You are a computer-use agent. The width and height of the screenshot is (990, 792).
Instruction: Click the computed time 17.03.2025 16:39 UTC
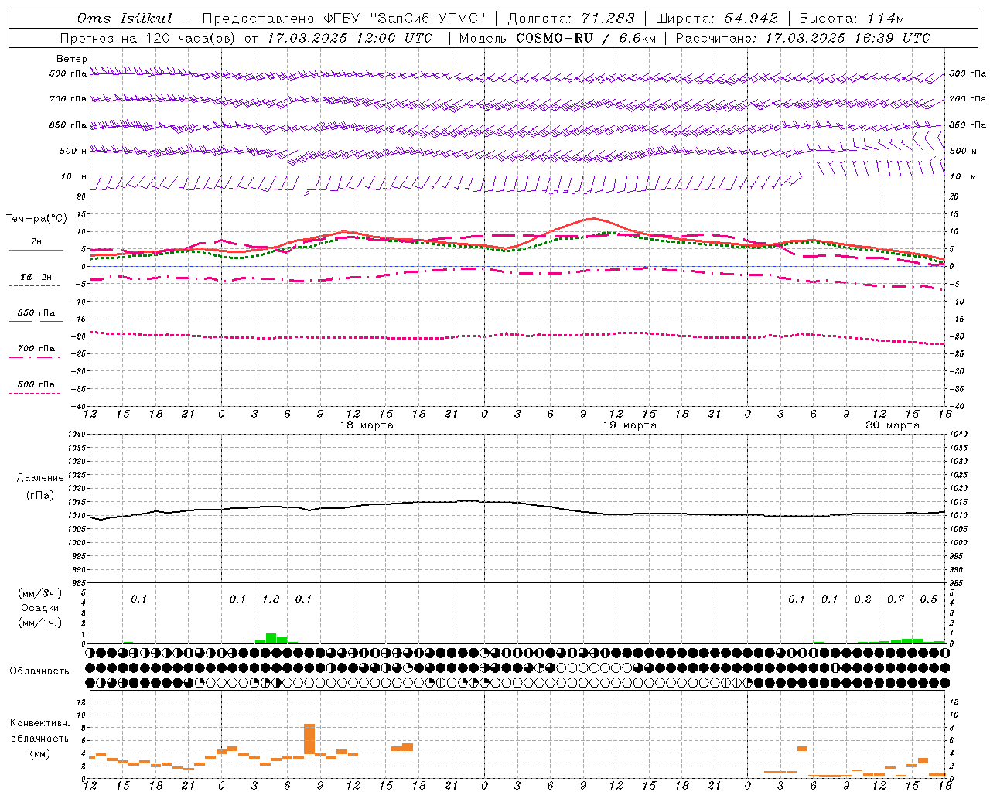point(848,38)
